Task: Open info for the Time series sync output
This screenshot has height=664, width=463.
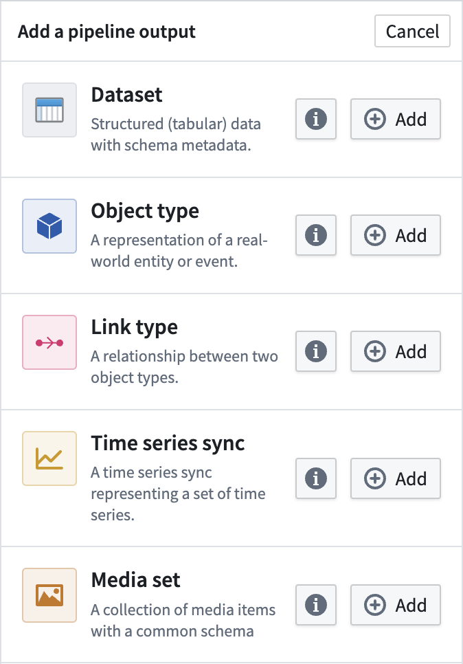Action: coord(315,478)
